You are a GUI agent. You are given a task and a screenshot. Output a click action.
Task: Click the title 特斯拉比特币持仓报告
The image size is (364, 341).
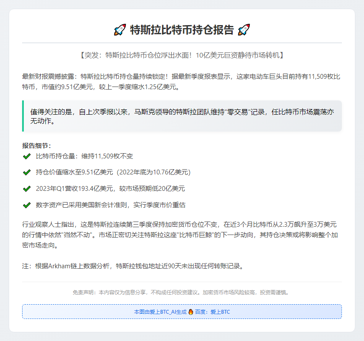point(182,30)
